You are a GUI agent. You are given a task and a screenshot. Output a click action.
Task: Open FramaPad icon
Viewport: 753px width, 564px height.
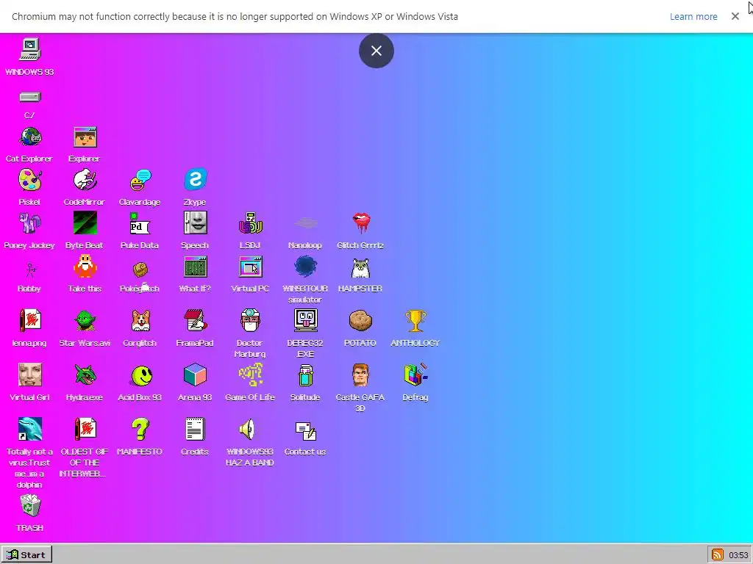point(195,320)
